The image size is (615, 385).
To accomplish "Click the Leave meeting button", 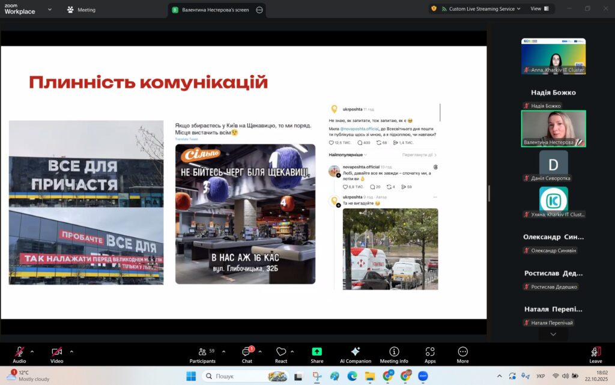I will click(595, 353).
